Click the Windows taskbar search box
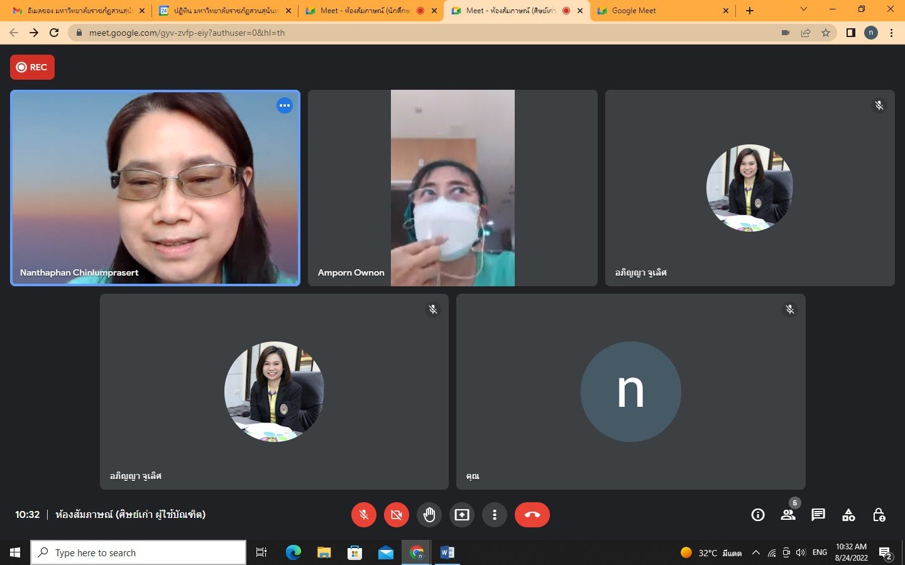Screen dimensions: 905x565 (138, 552)
